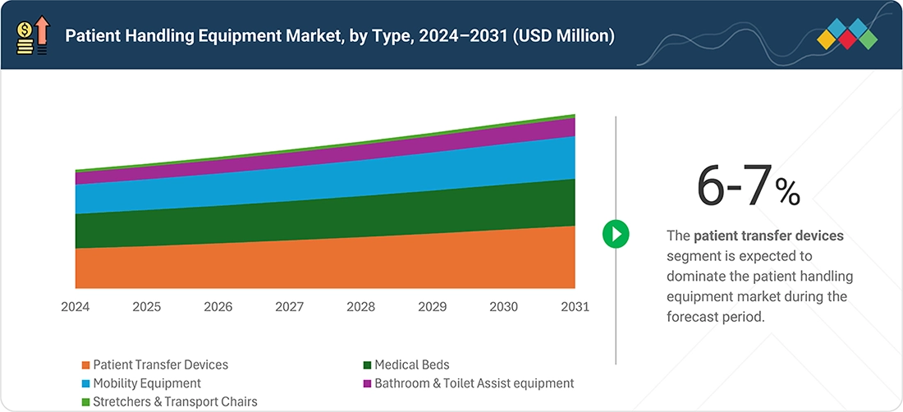This screenshot has height=412, width=903.
Task: Click the 2029 axis label
Action: click(x=433, y=307)
